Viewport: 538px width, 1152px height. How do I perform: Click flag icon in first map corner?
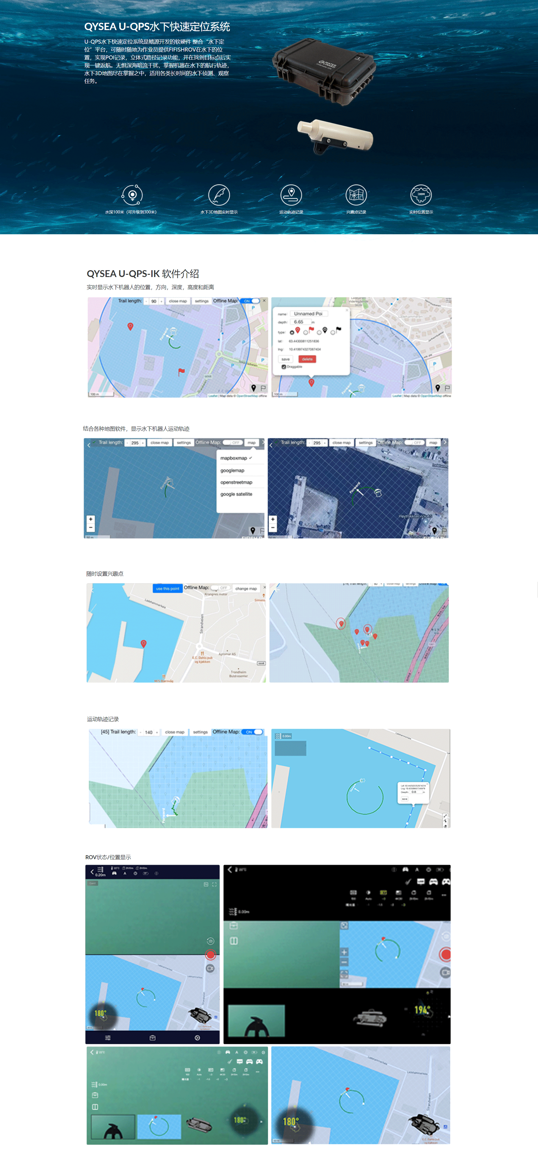tap(263, 388)
